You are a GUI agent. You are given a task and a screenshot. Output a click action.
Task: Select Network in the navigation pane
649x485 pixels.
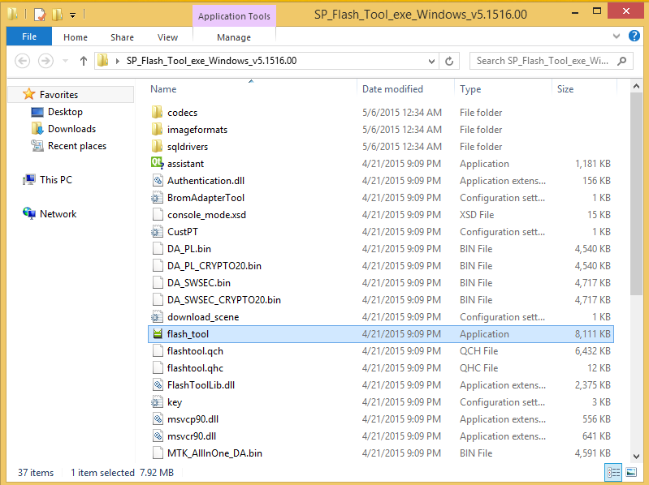click(58, 213)
